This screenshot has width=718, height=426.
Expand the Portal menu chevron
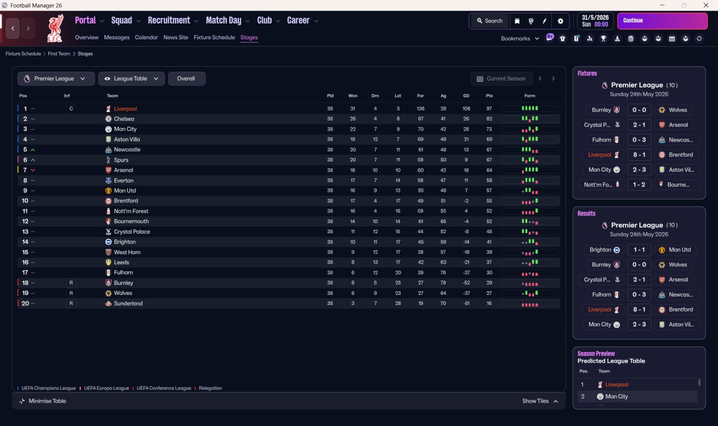[x=102, y=21]
